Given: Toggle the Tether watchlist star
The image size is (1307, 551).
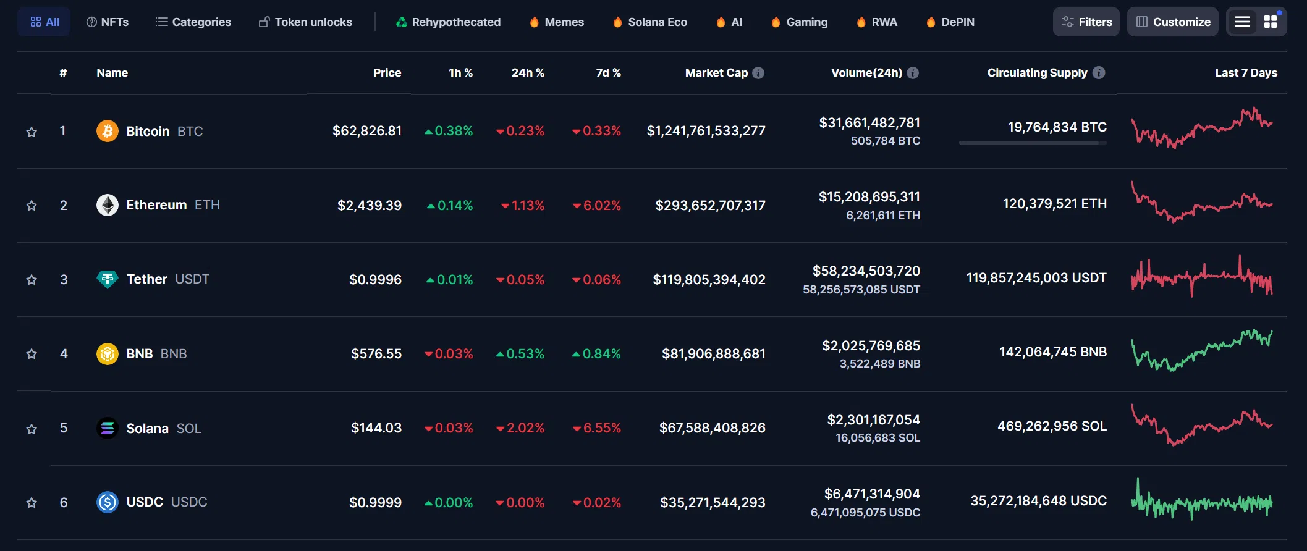Looking at the screenshot, I should tap(32, 280).
